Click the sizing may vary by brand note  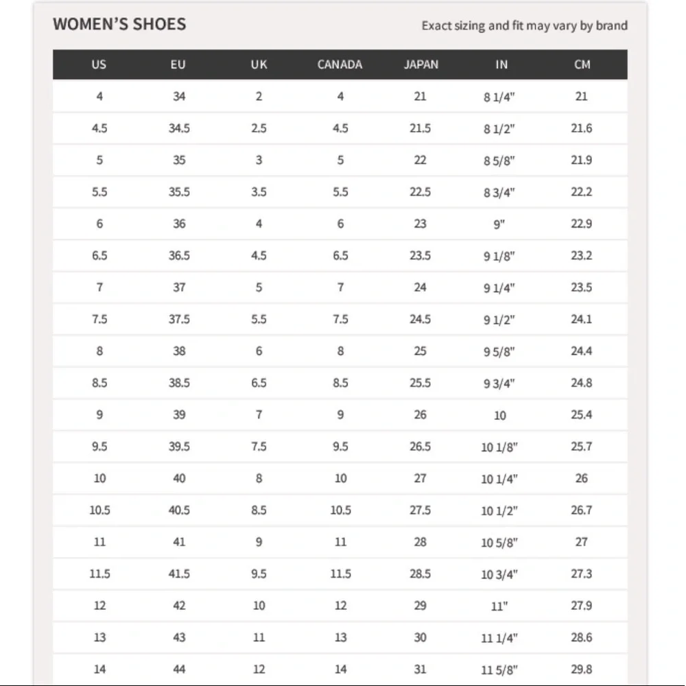coord(525,26)
